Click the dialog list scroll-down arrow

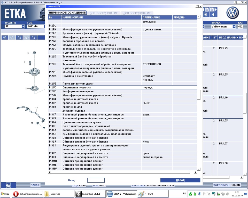point(199,169)
